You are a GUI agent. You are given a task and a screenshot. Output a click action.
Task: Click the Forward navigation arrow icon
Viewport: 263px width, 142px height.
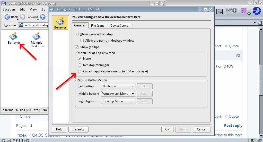[23, 17]
